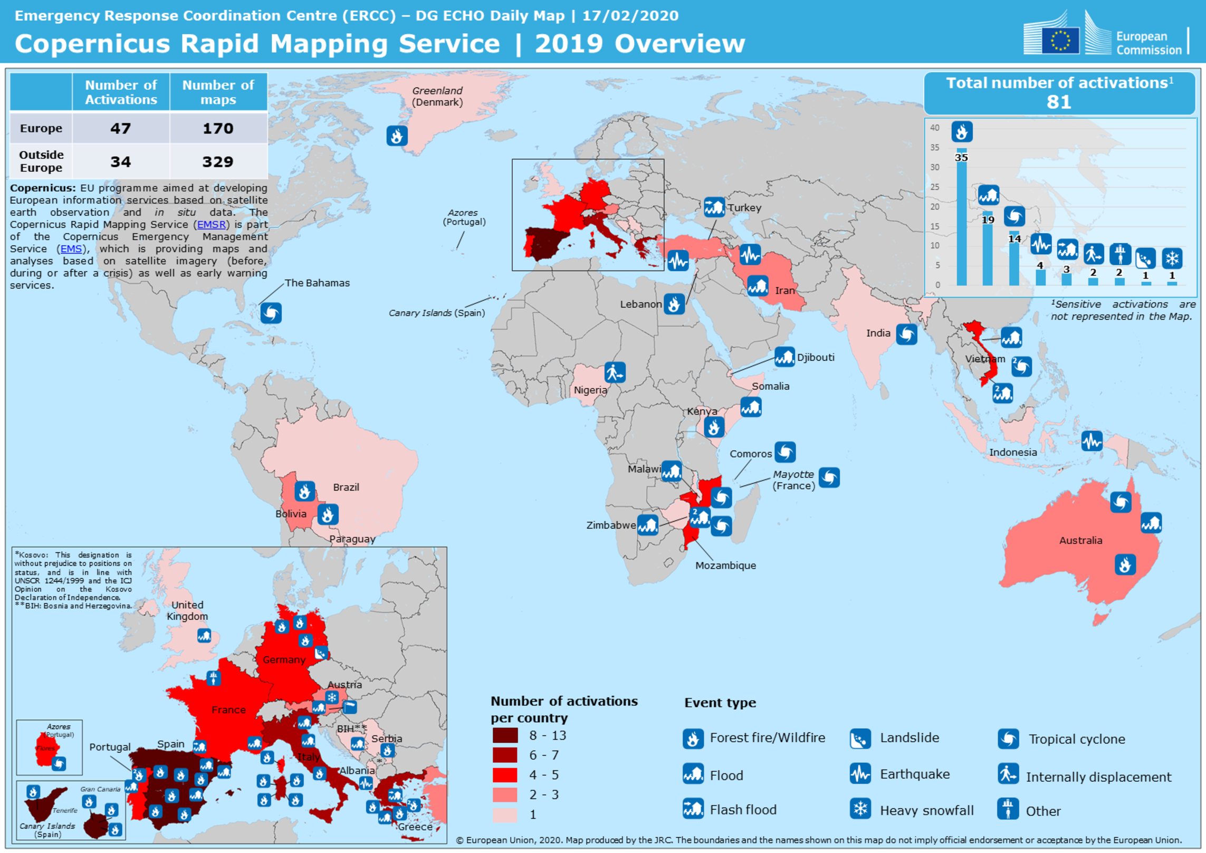Click the Australia label on map
The image size is (1206, 853).
[x=1080, y=540]
